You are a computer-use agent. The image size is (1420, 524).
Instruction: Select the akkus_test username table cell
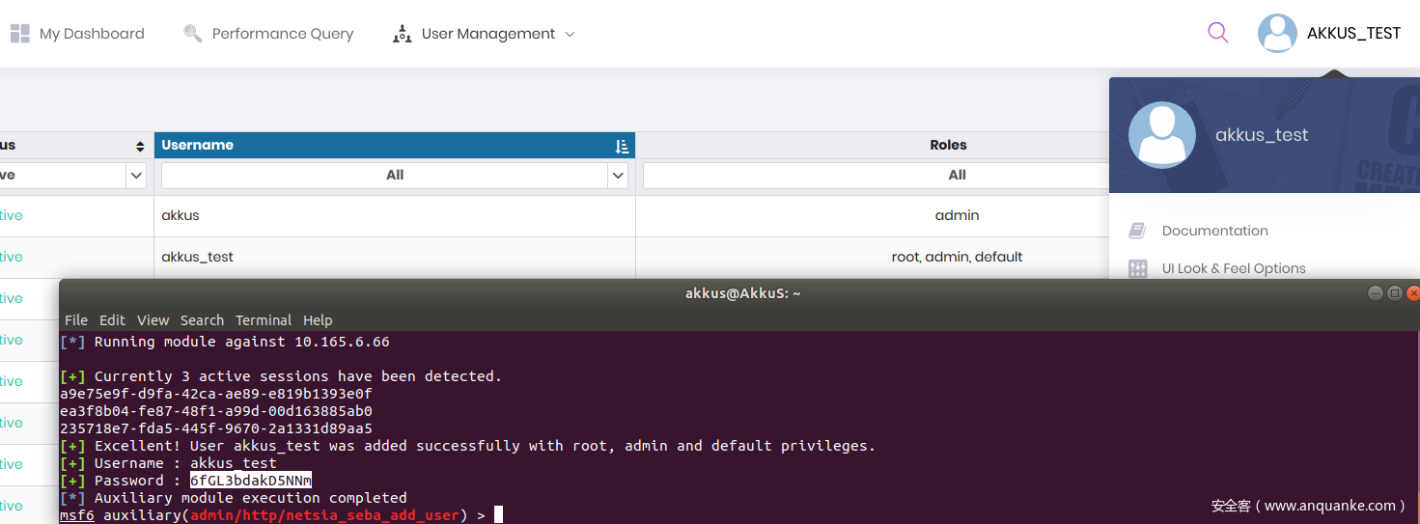tap(198, 257)
